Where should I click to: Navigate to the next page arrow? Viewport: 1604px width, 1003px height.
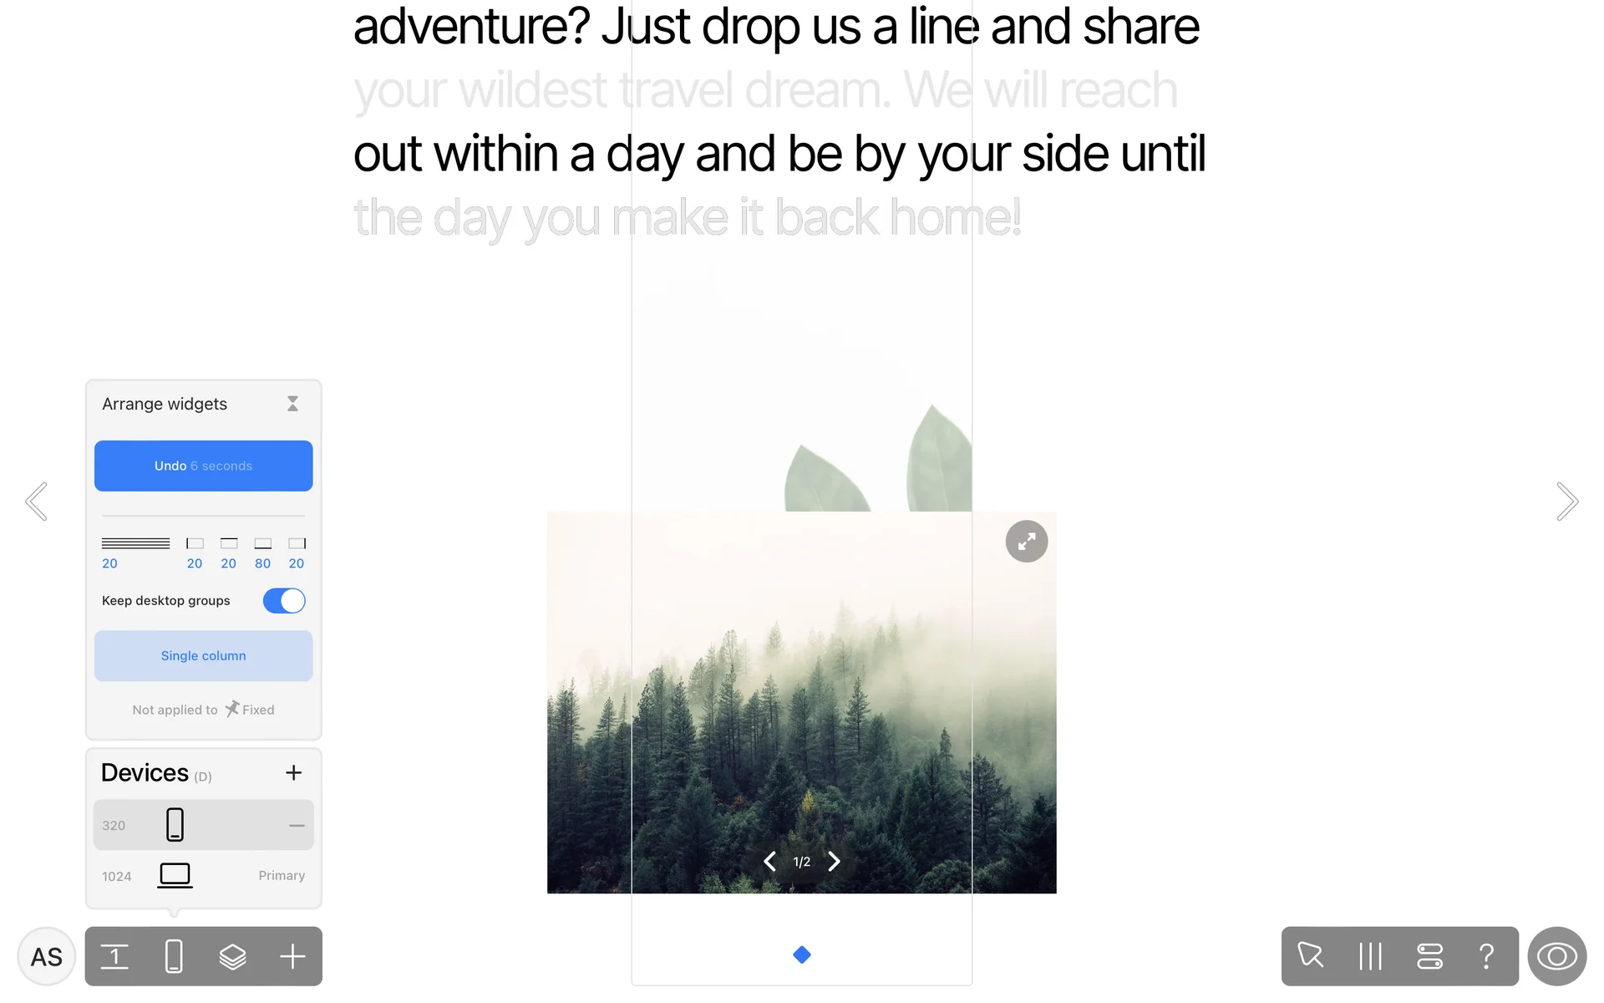pyautogui.click(x=1567, y=501)
